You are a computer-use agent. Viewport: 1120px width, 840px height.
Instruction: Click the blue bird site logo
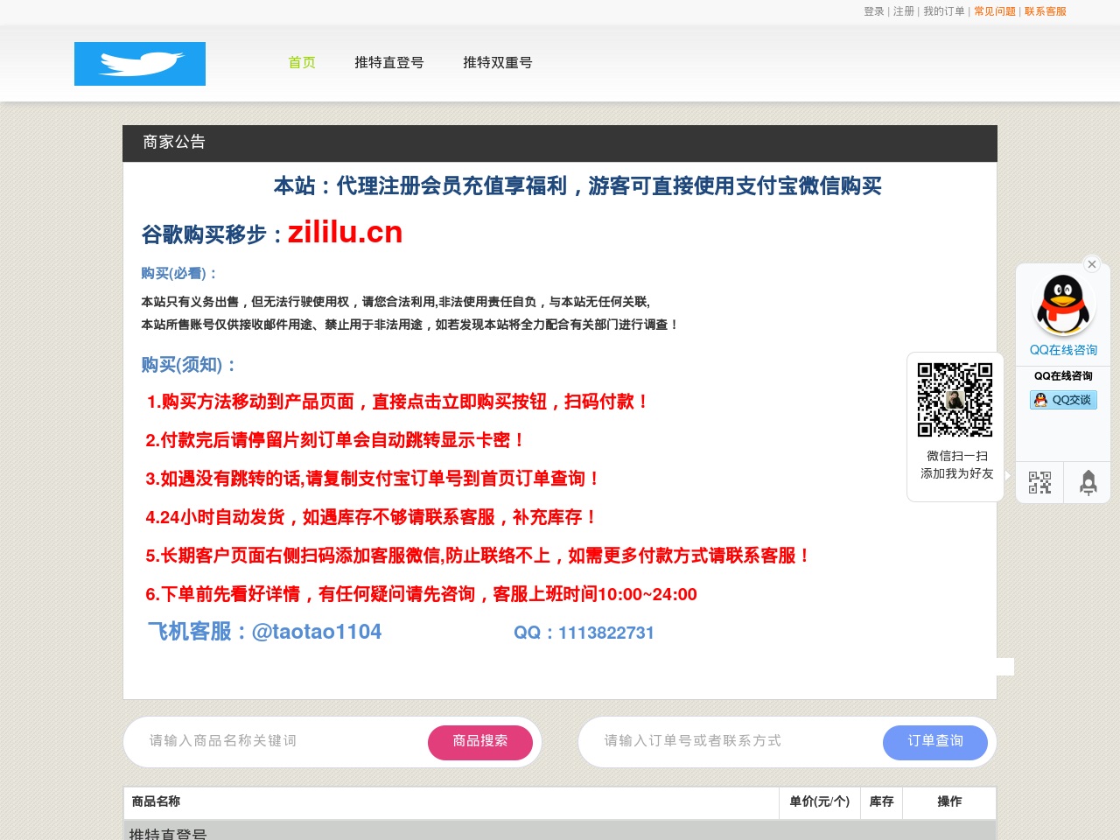click(x=140, y=64)
